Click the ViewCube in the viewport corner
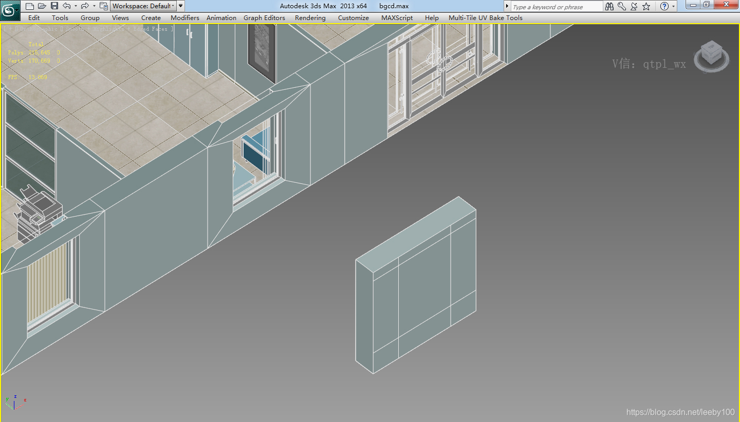The height and width of the screenshot is (422, 740). (x=711, y=55)
